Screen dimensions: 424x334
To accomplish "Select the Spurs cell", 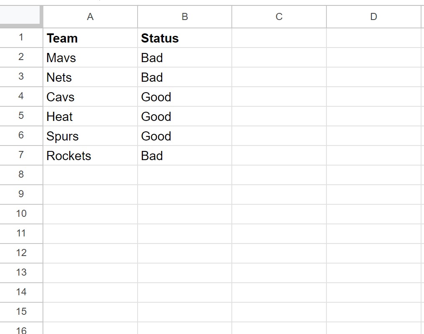I will coord(90,136).
